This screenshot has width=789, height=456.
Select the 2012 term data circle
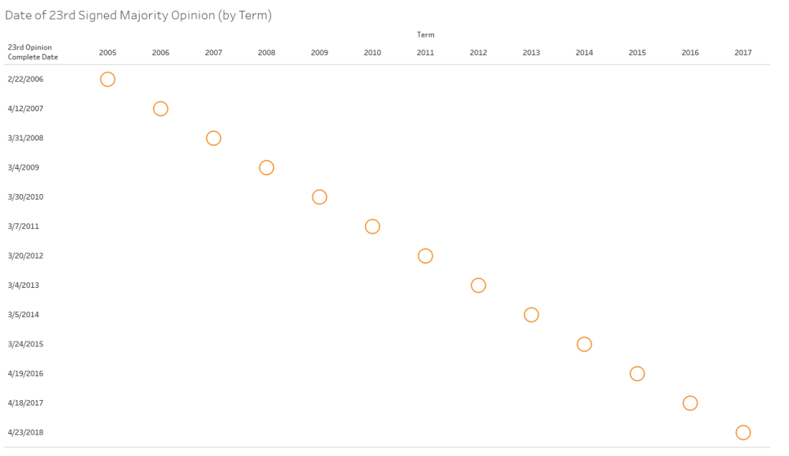[x=478, y=286]
